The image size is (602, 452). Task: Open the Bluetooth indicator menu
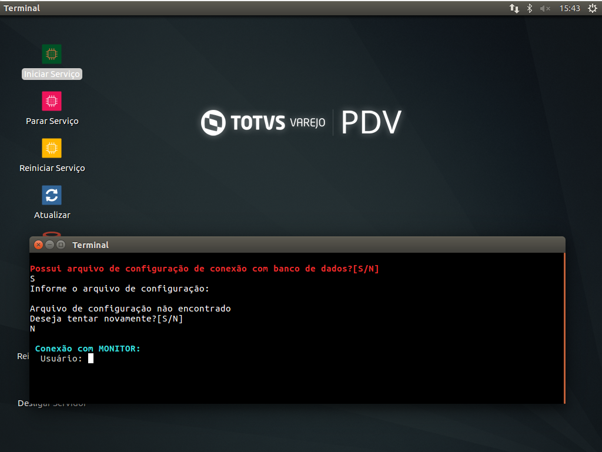[x=530, y=8]
